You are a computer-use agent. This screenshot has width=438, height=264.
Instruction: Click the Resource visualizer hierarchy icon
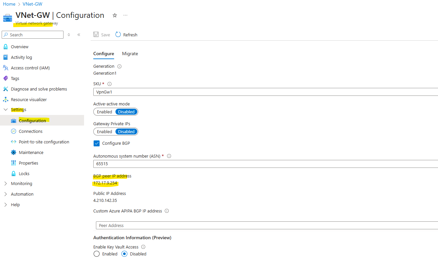(5, 99)
